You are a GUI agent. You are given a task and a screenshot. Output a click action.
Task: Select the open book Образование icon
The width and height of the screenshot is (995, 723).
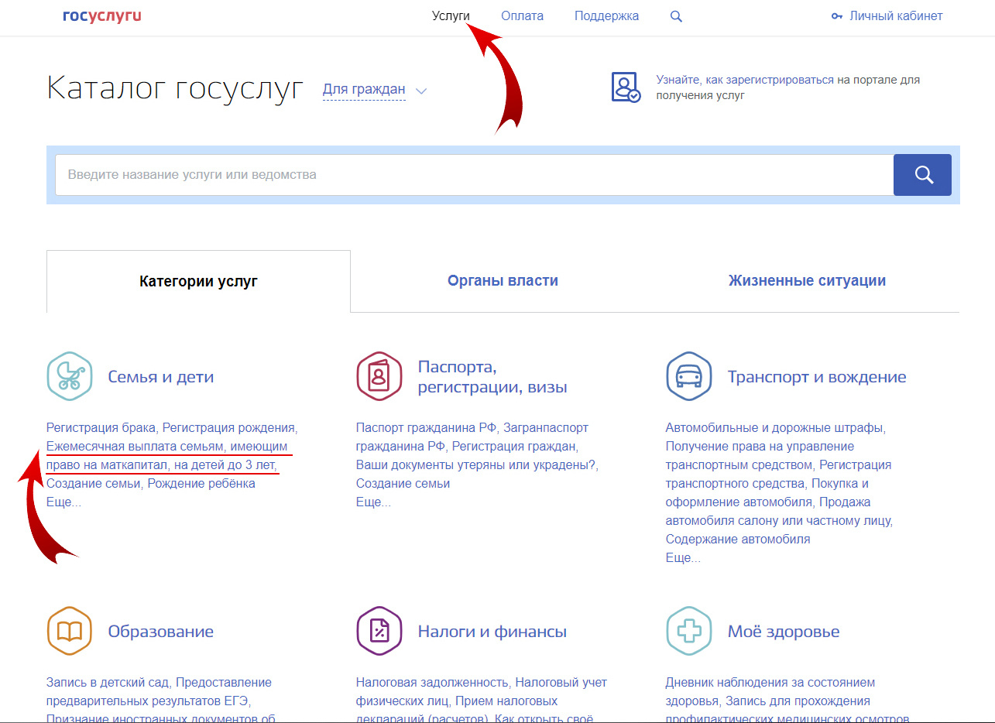(69, 632)
